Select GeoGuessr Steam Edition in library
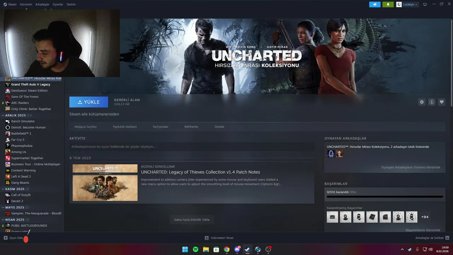Viewport: 453px width, 255px height. click(x=29, y=91)
